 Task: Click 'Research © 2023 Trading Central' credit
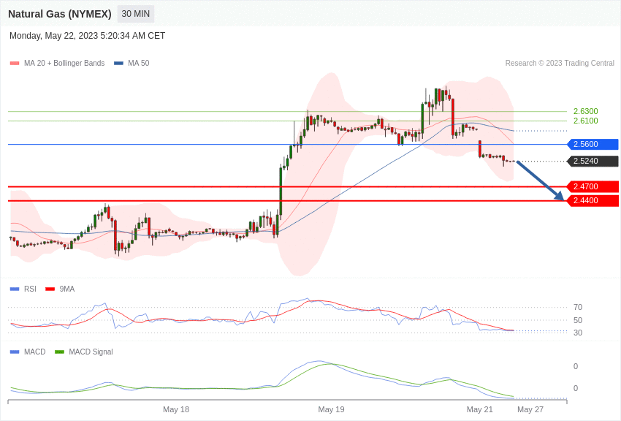click(560, 64)
